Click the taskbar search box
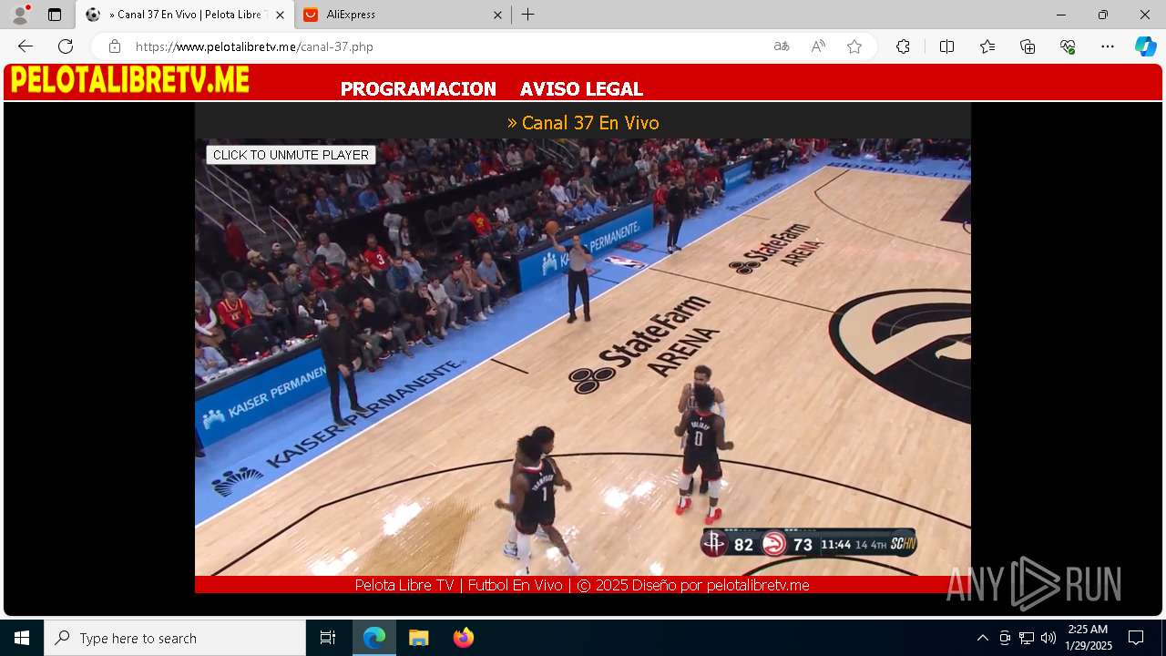Viewport: 1166px width, 656px height. [175, 638]
